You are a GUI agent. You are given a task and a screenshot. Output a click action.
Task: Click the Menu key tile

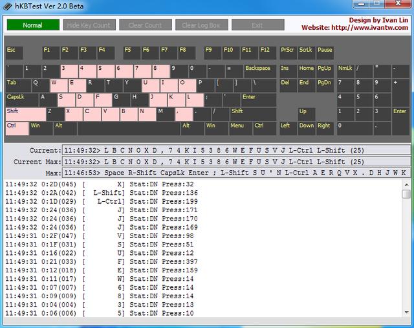[241, 129]
